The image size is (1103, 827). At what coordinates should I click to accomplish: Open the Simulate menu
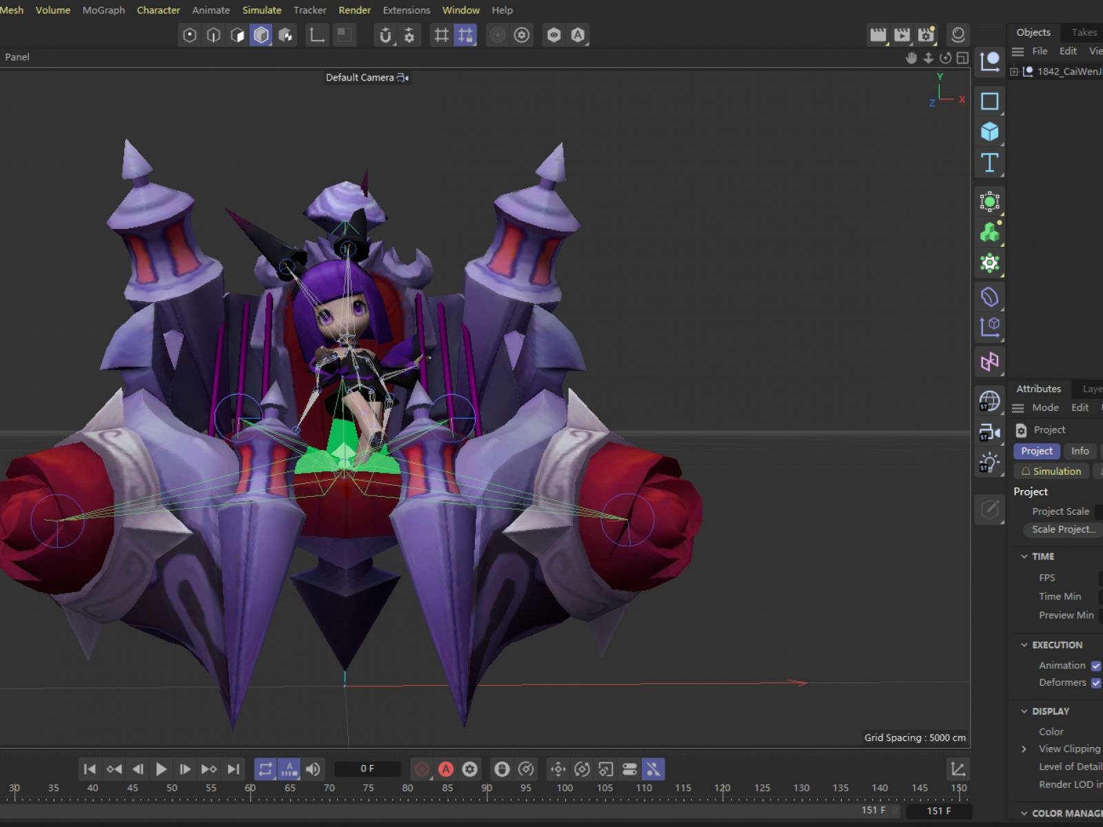coord(262,10)
